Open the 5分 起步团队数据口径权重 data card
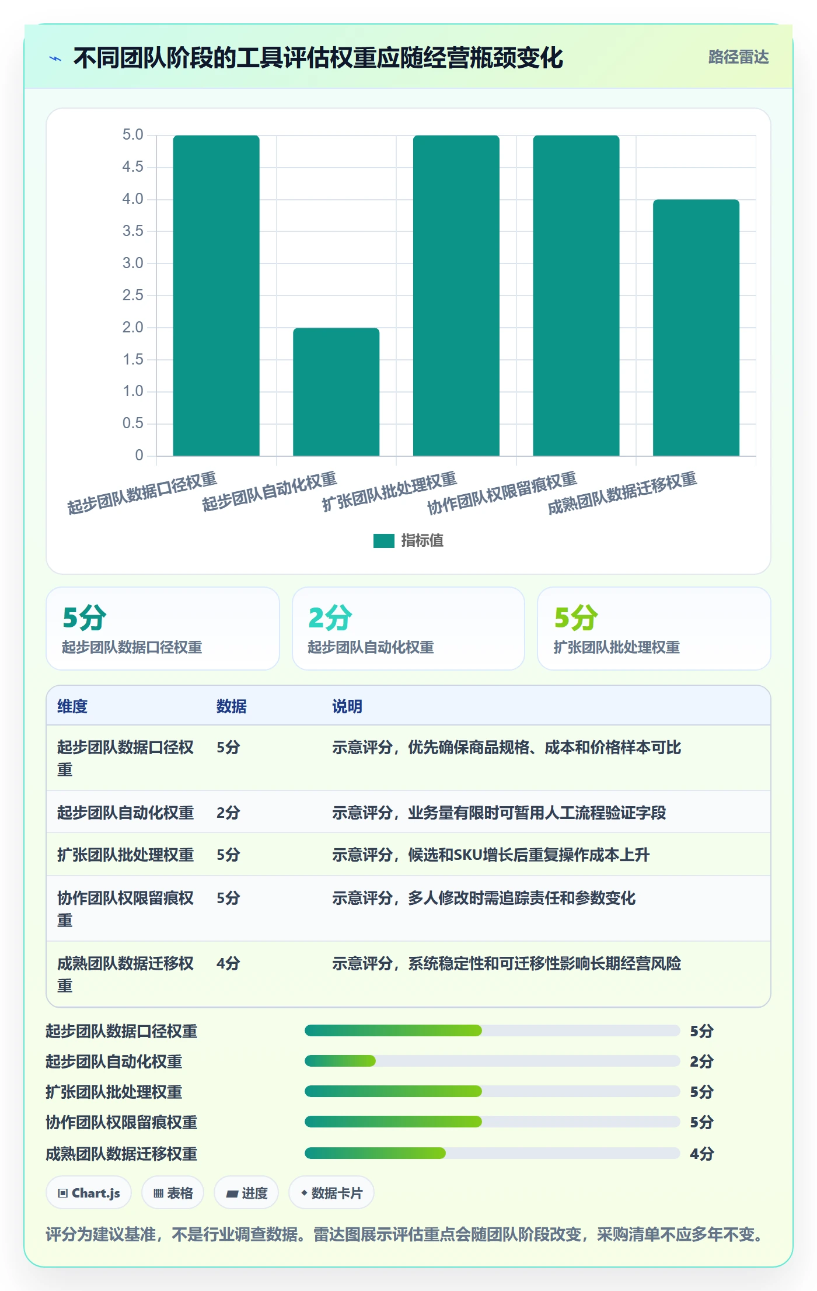817x1291 pixels. [163, 629]
